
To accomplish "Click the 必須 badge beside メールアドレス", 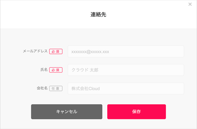I will (x=56, y=52).
